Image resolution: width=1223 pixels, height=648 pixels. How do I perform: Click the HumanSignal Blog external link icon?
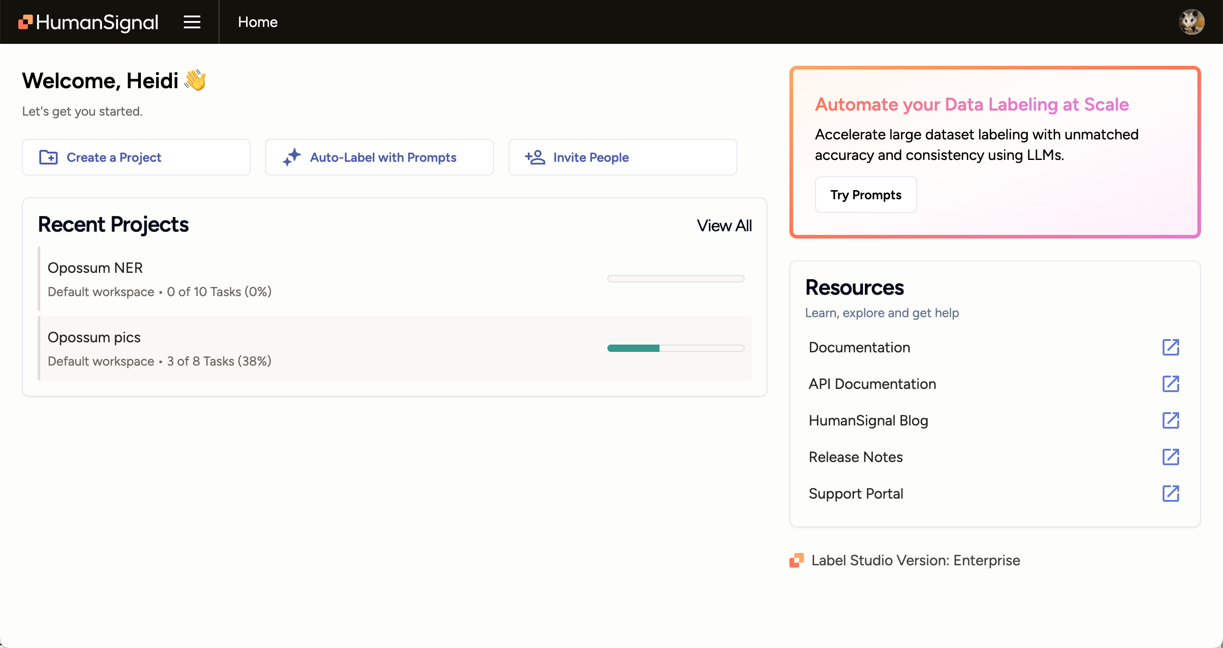[x=1170, y=420]
